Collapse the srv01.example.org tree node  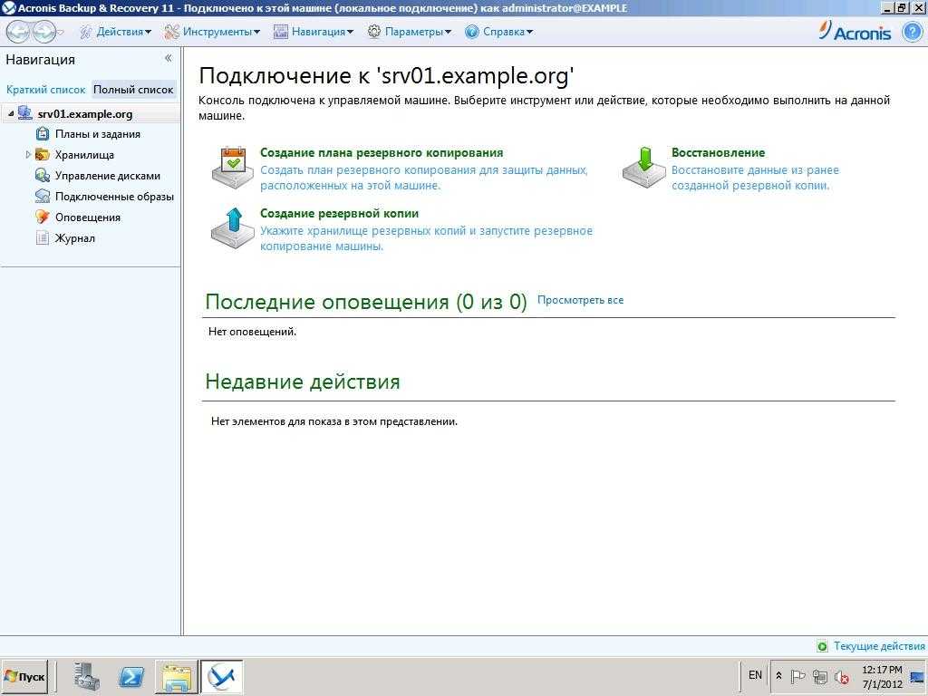tap(10, 114)
